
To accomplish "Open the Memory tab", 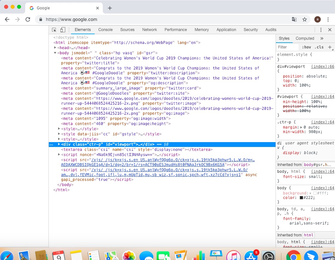I will click(202, 30).
